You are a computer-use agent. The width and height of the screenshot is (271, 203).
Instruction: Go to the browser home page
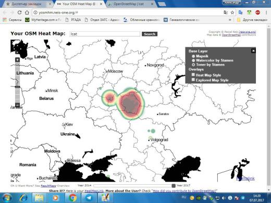27,12
